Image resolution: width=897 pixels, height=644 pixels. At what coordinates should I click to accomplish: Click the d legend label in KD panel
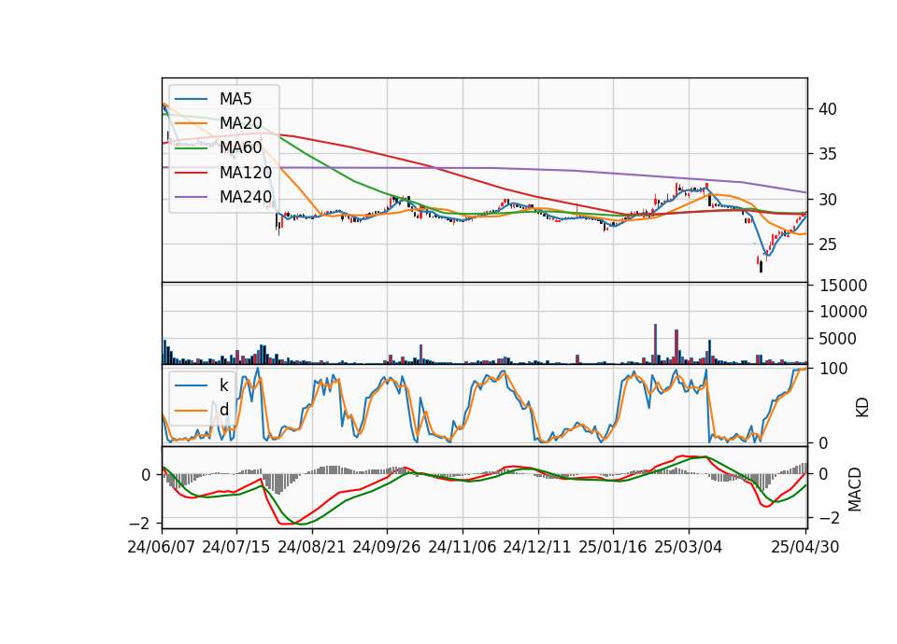click(224, 410)
